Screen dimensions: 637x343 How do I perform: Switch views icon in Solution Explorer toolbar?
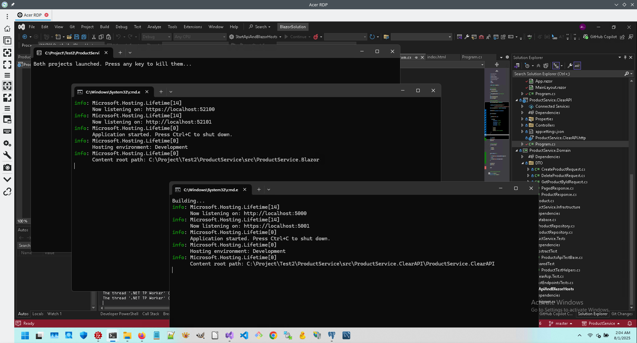[517, 66]
